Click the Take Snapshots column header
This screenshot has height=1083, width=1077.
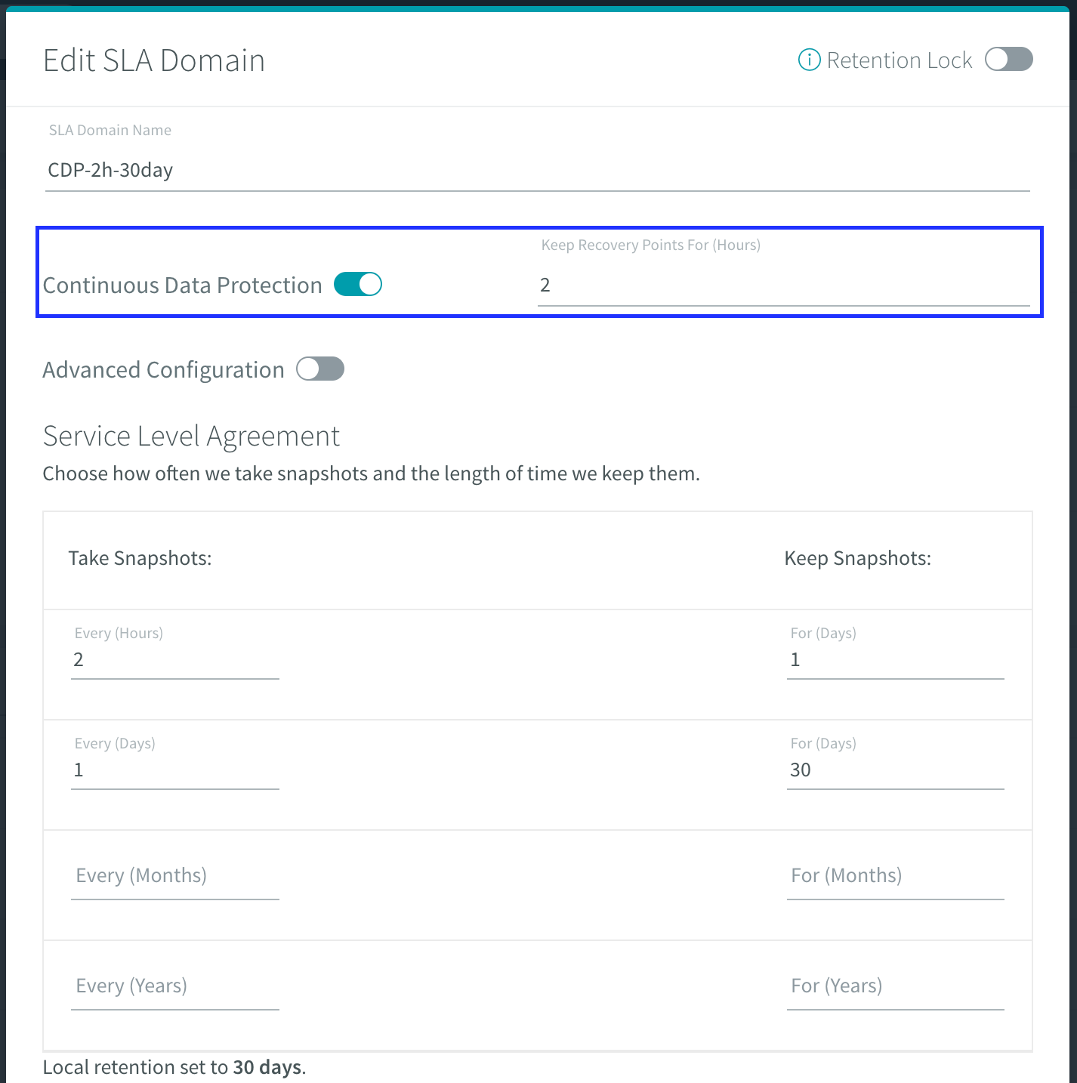[140, 558]
